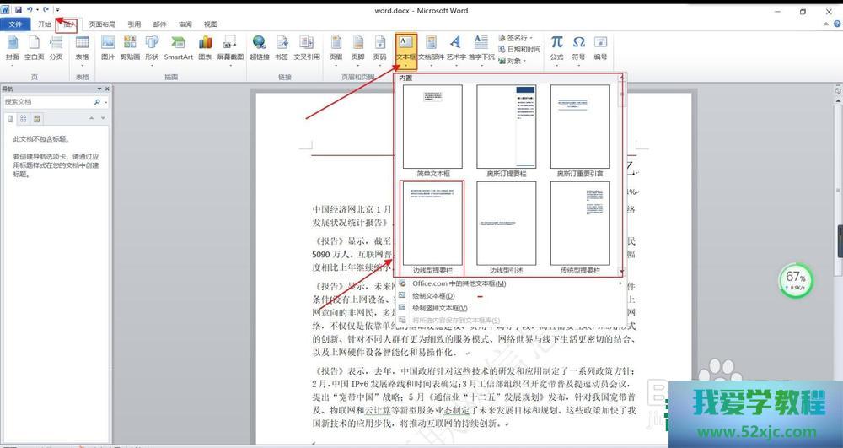Click the 图表 chart icon
This screenshot has height=448, width=843.
coord(205,46)
